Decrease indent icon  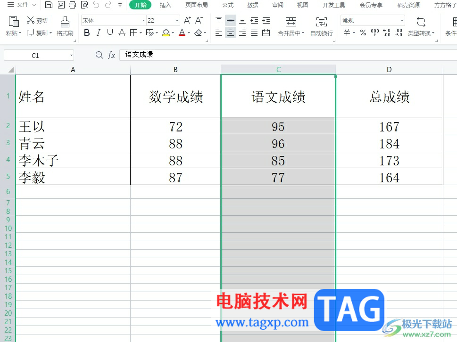(x=254, y=20)
